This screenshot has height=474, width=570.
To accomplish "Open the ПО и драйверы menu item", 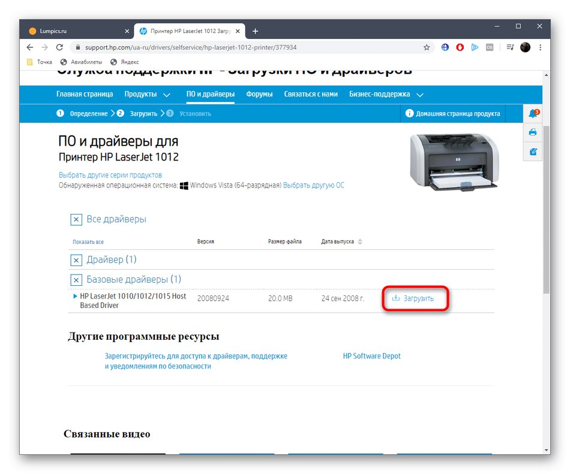I will [211, 94].
